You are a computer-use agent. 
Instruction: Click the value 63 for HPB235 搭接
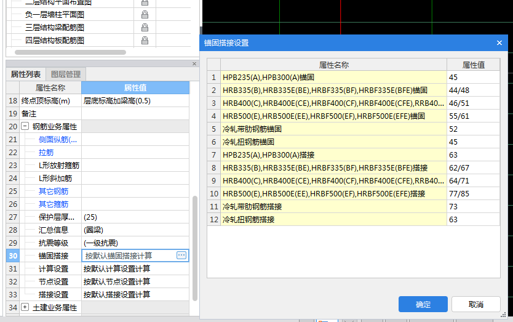[x=473, y=155]
